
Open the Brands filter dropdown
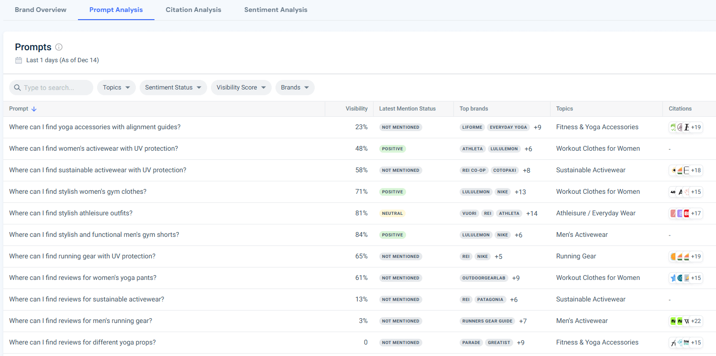coord(295,87)
